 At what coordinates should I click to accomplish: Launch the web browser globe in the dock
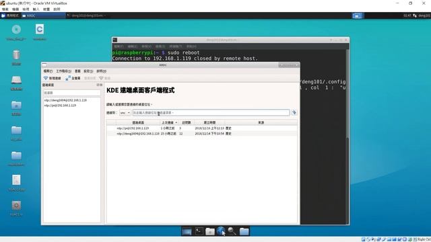coord(221,231)
